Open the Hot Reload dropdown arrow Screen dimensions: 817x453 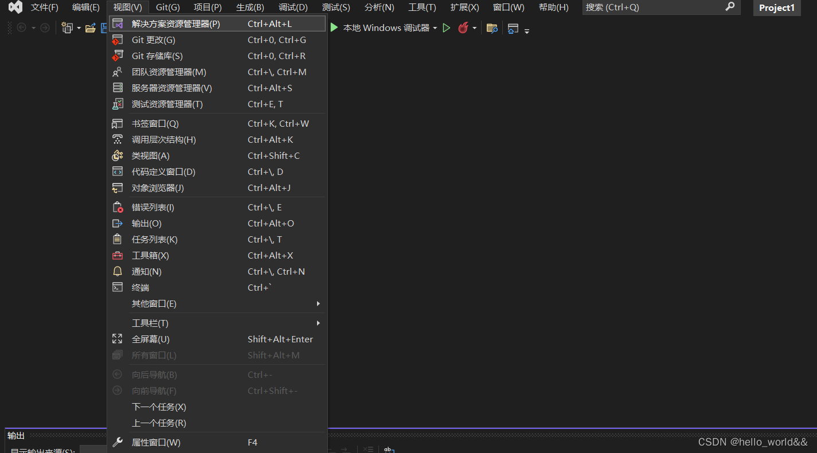[474, 28]
